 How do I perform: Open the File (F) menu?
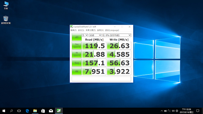point(73,30)
